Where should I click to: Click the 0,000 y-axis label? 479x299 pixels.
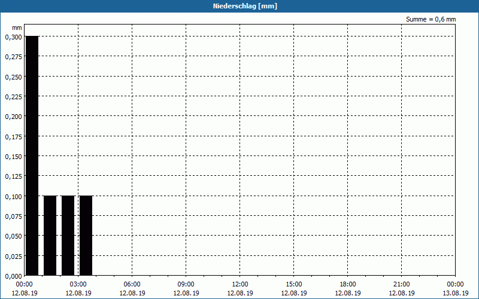point(13,276)
